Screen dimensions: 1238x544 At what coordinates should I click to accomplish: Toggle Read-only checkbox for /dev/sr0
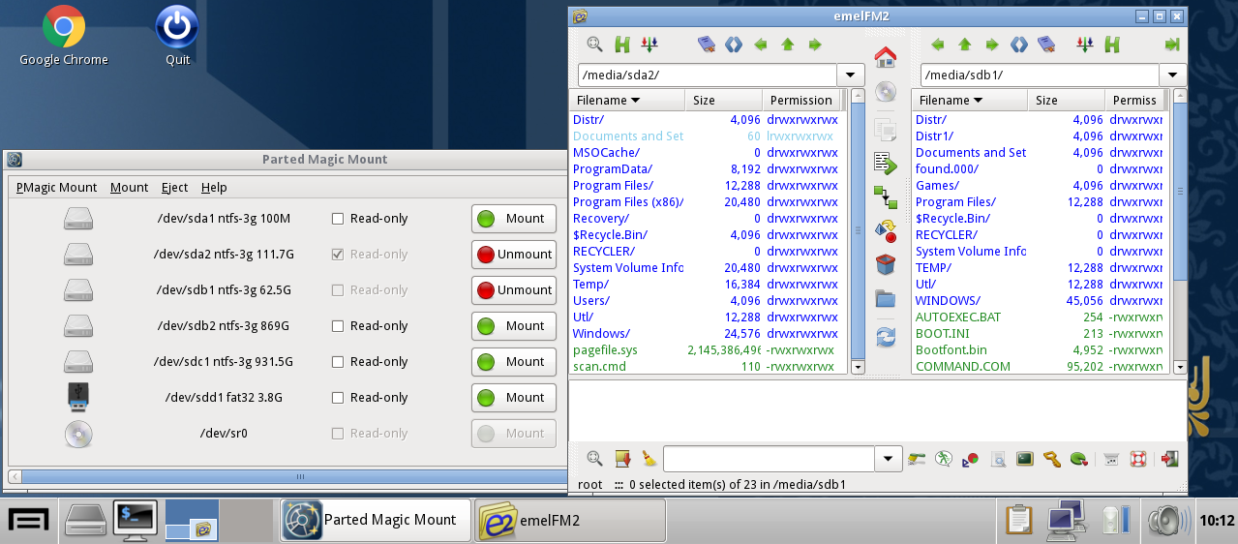coord(338,434)
